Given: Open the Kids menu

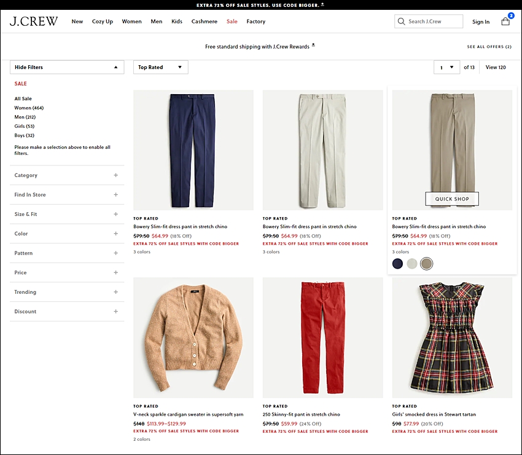Looking at the screenshot, I should pos(177,22).
